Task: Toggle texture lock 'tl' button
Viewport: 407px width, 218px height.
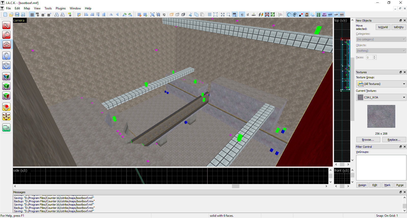Action: (242, 15)
